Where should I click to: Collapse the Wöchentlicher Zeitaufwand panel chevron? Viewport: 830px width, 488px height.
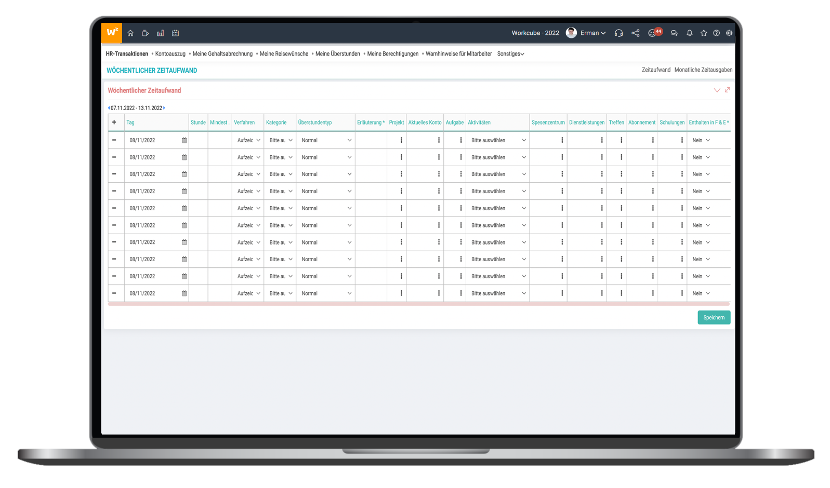tap(717, 90)
